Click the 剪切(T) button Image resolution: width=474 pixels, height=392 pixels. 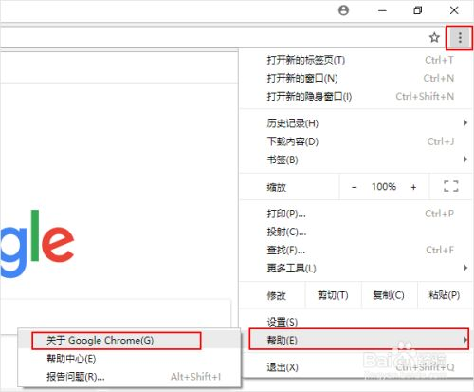click(333, 295)
